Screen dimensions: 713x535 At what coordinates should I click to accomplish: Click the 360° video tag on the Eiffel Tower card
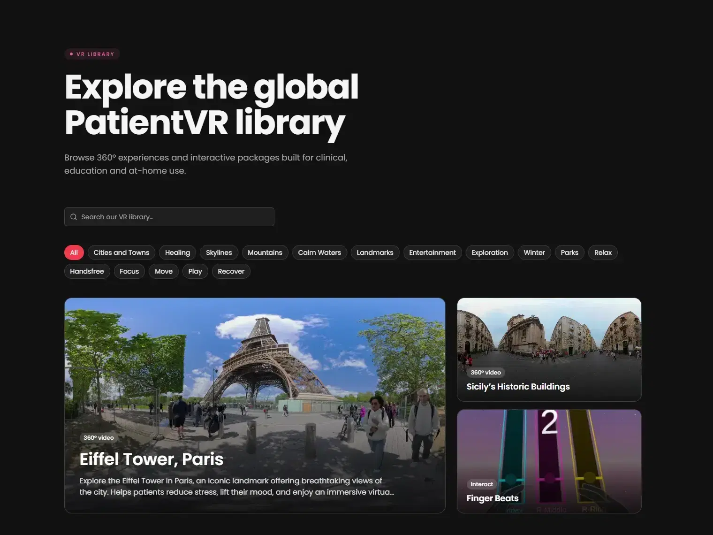(x=99, y=438)
